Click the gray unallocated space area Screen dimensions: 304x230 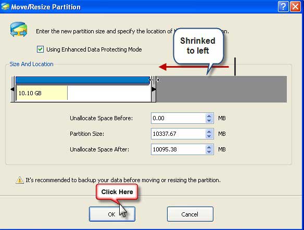(221, 89)
